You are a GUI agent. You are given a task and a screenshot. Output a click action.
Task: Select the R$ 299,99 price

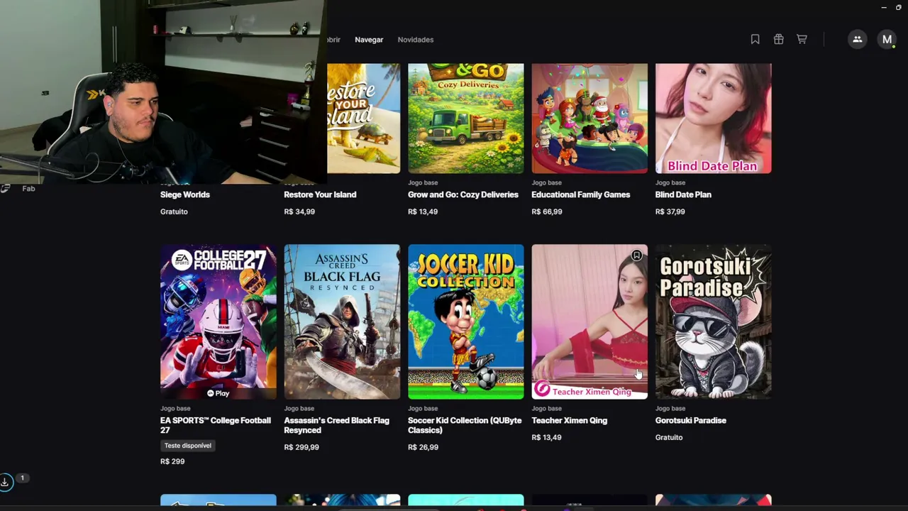(x=301, y=447)
